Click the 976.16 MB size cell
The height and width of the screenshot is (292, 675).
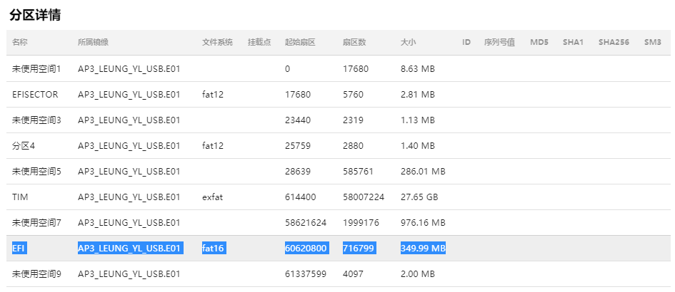click(x=423, y=223)
